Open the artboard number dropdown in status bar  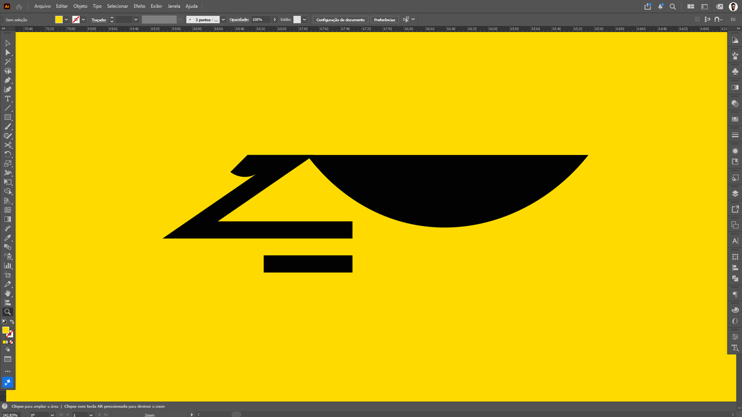90,415
